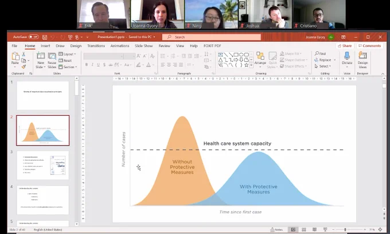Open the Shape Fill dropdown
The image size is (390, 234).
(291, 53)
